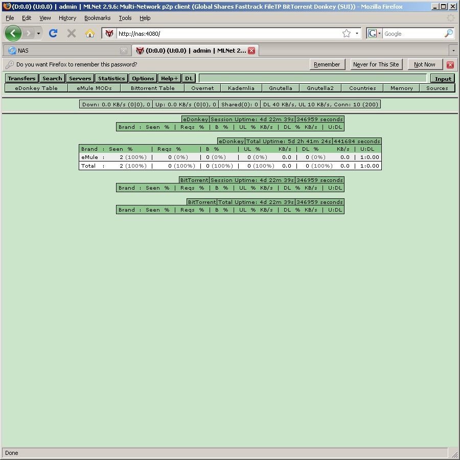Image resolution: width=460 pixels, height=460 pixels.
Task: Open the Bookmarks menu
Action: tap(98, 18)
